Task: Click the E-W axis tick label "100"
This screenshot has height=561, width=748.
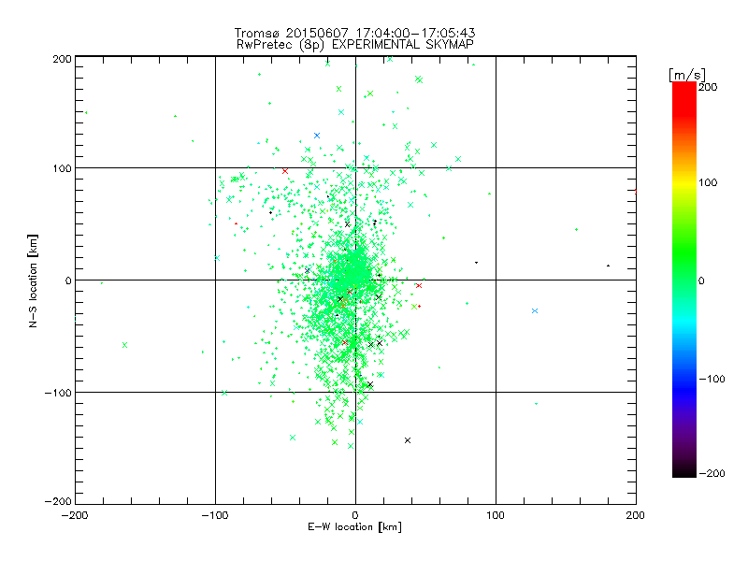Action: (496, 515)
